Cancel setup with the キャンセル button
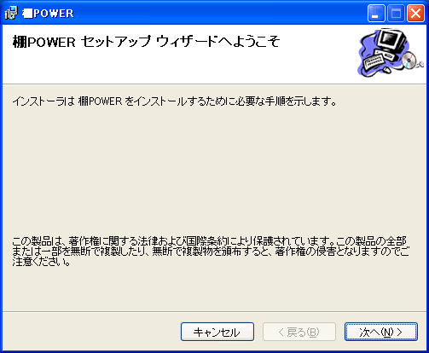Image resolution: width=429 pixels, height=353 pixels. pyautogui.click(x=217, y=332)
